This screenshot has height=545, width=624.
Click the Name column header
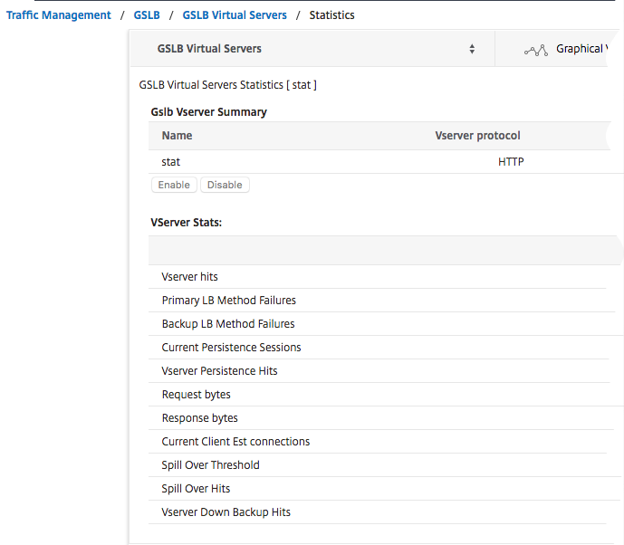tap(177, 136)
